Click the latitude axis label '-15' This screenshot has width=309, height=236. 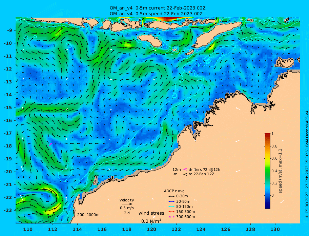click(x=8, y=107)
